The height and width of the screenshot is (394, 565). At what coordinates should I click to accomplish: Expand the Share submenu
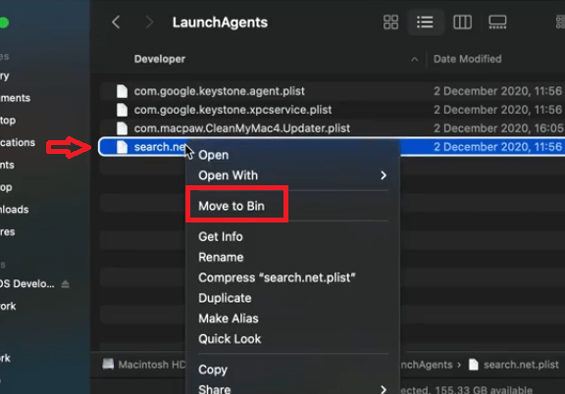pyautogui.click(x=384, y=389)
